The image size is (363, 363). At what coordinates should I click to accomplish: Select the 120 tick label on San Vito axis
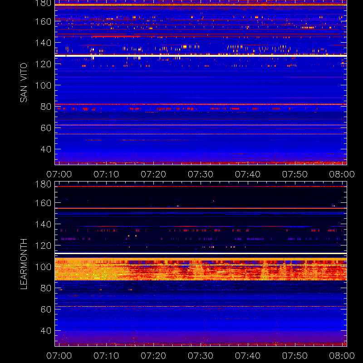(43, 64)
